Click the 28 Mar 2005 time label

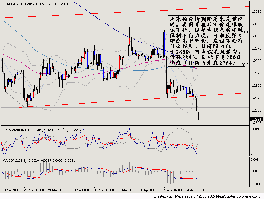coord(10,190)
